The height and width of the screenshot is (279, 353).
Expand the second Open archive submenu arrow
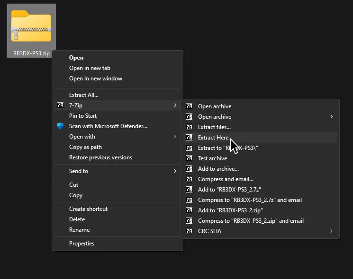coord(331,117)
